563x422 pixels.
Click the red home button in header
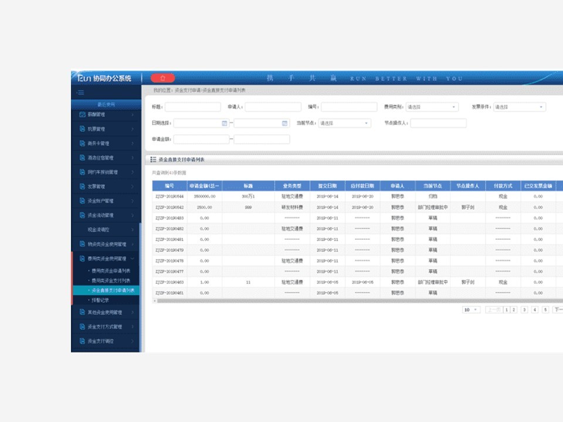pos(162,78)
